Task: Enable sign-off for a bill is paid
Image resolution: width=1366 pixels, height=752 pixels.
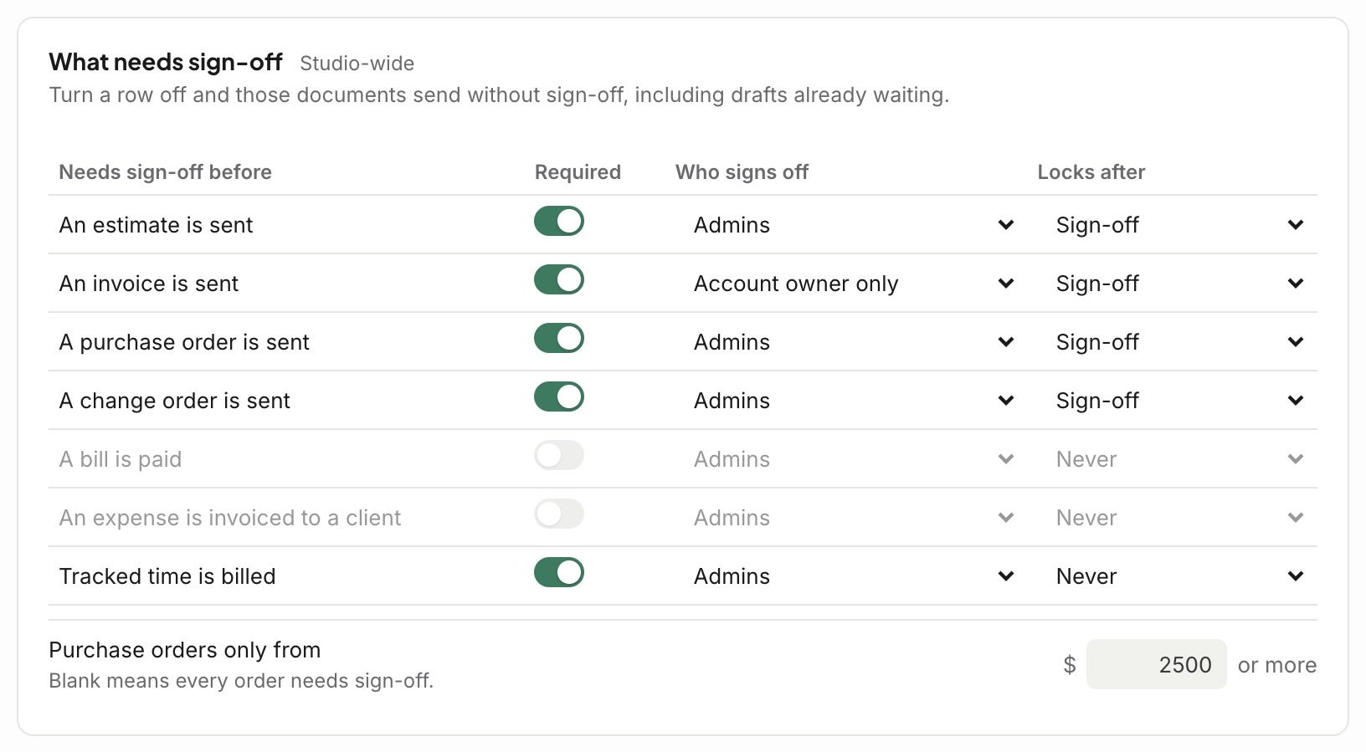Action: point(559,456)
